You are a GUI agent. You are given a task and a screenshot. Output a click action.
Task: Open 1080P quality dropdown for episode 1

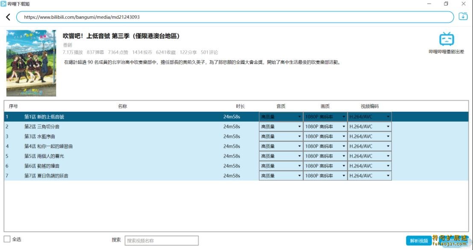coord(325,116)
